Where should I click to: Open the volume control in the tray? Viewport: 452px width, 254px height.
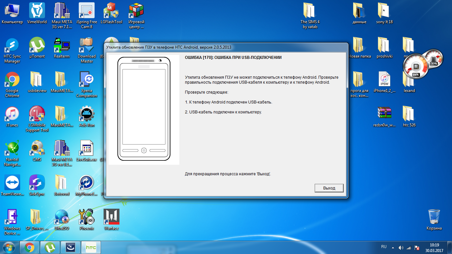(x=401, y=247)
